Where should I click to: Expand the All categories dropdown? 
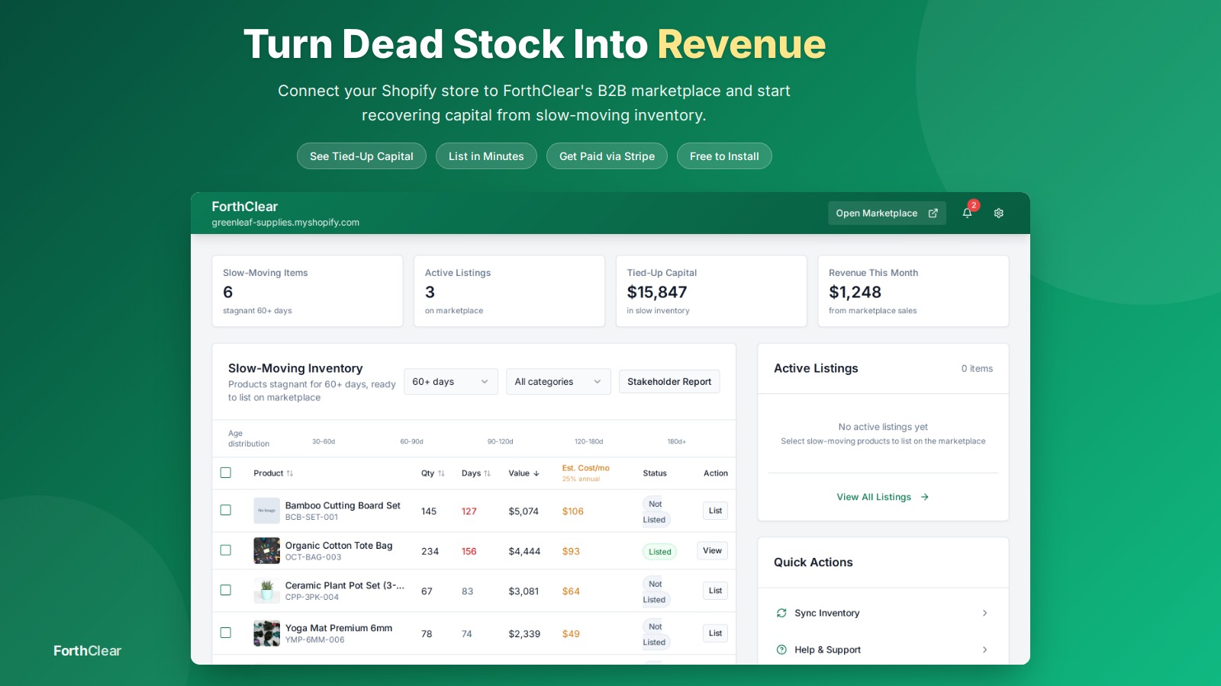point(558,382)
